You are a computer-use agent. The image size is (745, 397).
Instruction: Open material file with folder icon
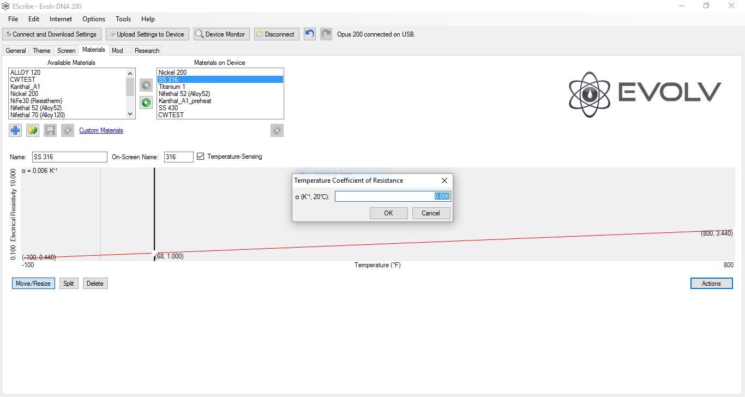33,130
